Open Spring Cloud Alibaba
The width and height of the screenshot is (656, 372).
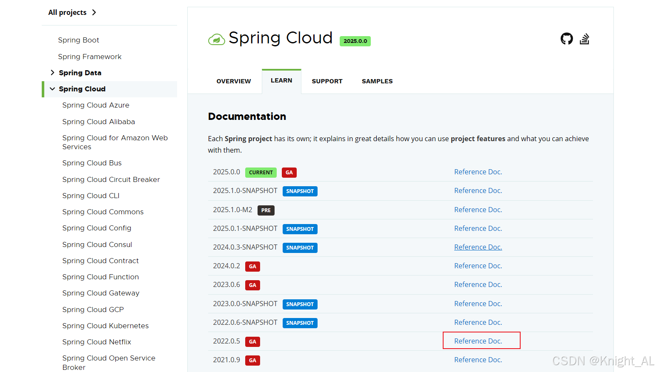tap(98, 122)
